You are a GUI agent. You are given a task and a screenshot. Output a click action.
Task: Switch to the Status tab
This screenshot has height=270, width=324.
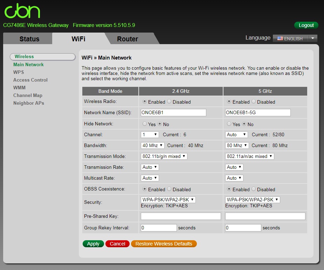(x=29, y=39)
